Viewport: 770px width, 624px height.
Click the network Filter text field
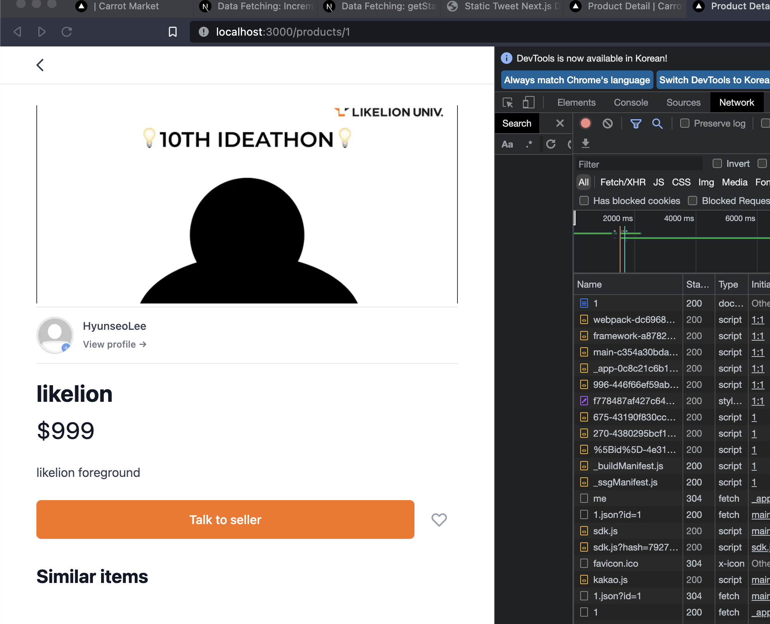click(639, 164)
